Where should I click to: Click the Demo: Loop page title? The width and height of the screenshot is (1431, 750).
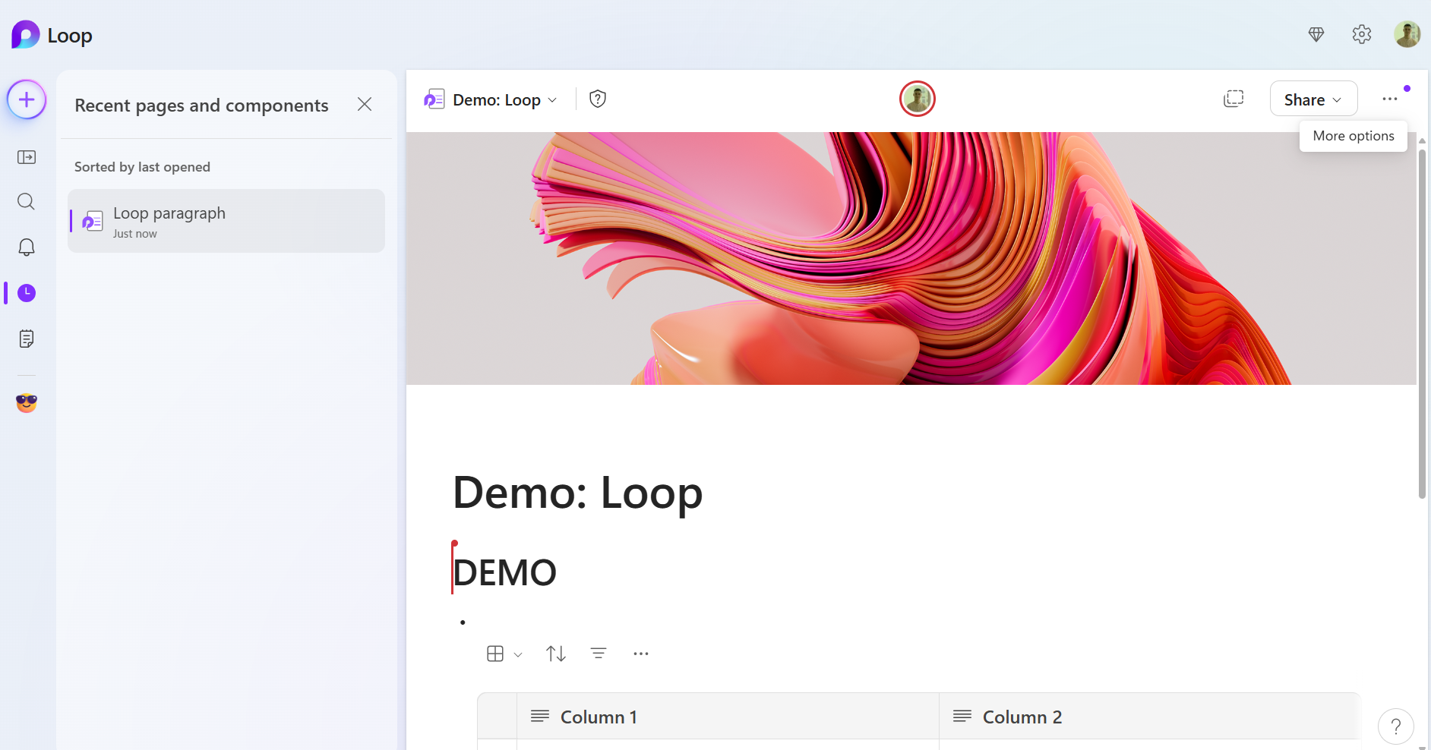[577, 493]
